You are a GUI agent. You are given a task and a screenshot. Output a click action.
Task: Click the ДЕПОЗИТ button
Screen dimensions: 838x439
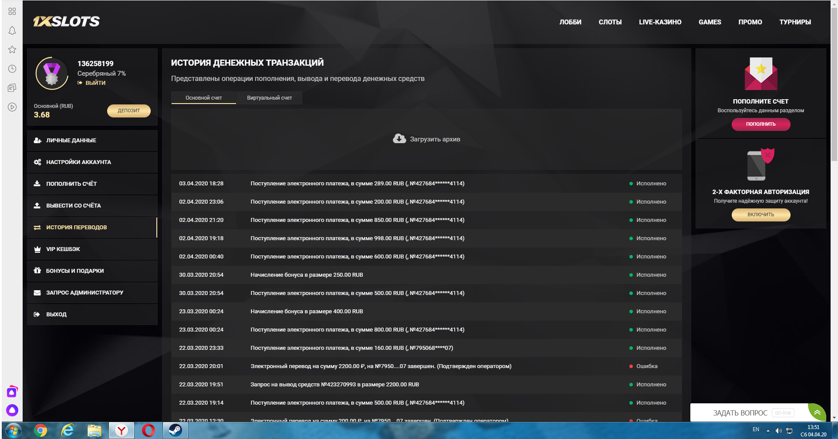click(x=129, y=111)
